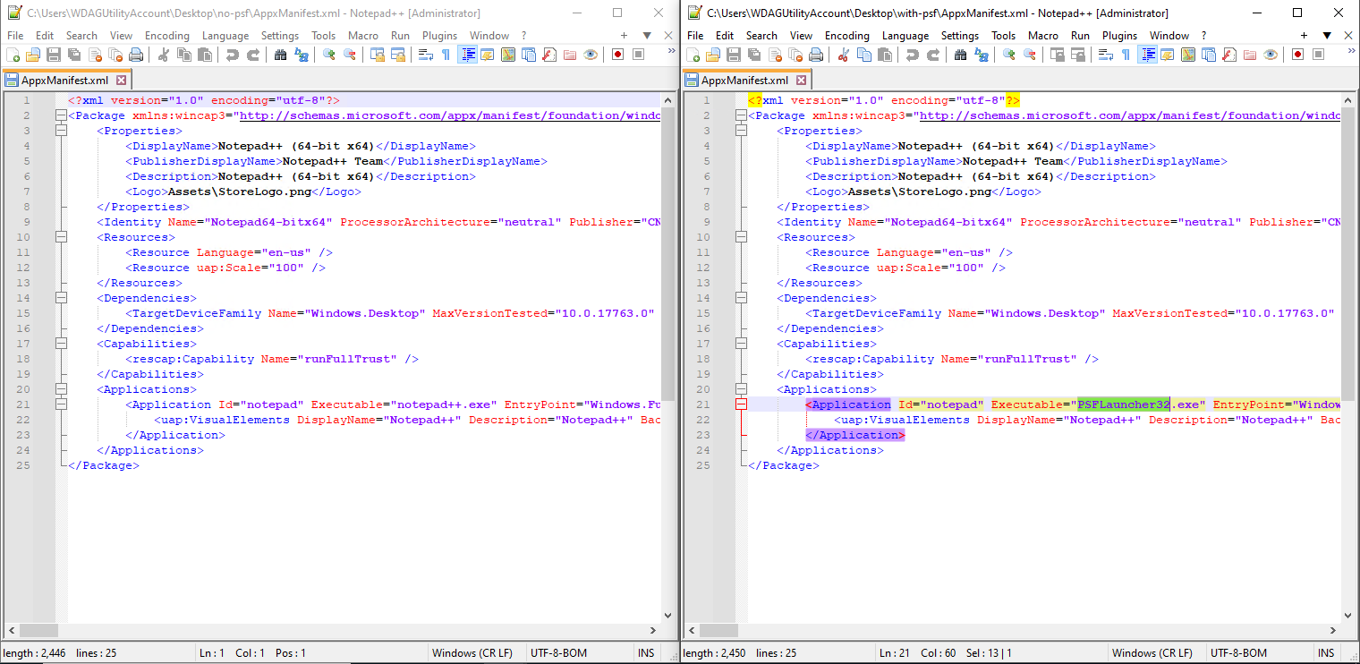Click vertical scrollbar thumb in no-psf window
This screenshot has width=1360, height=664.
(667, 255)
